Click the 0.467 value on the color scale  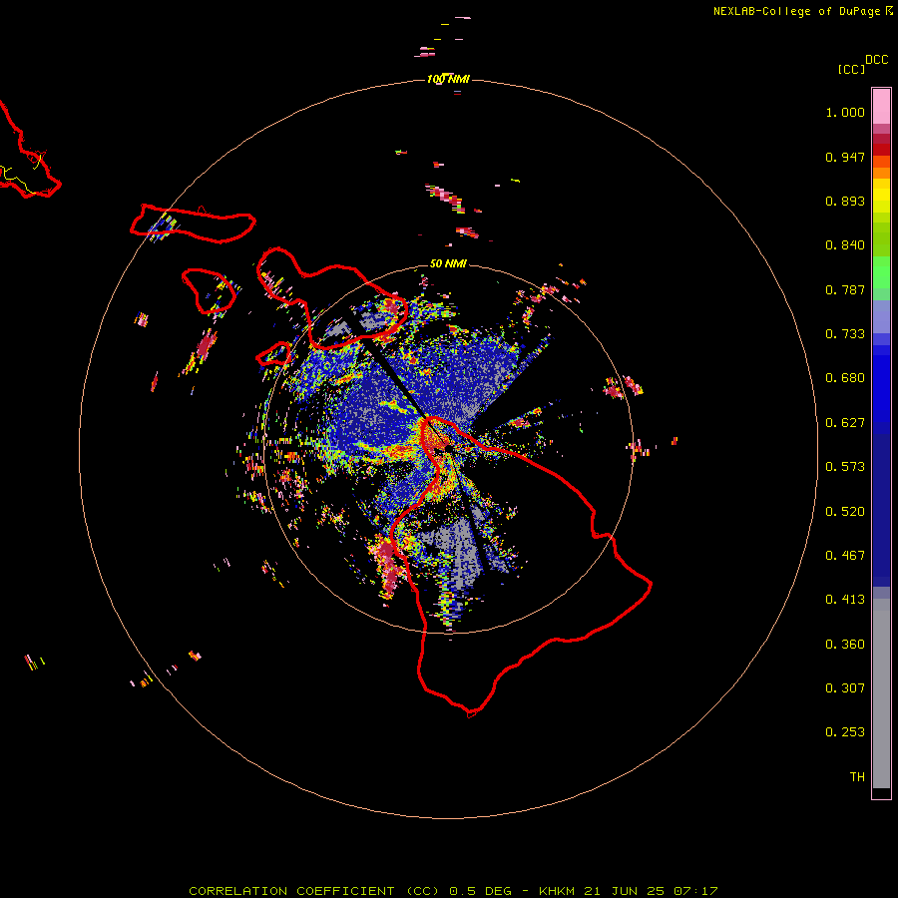point(845,556)
